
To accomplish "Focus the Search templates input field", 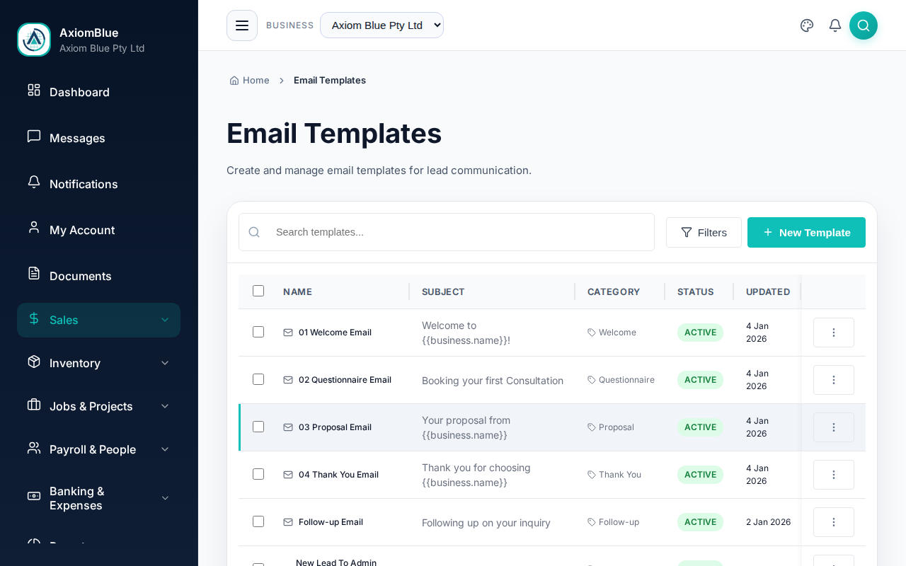I will [x=447, y=232].
